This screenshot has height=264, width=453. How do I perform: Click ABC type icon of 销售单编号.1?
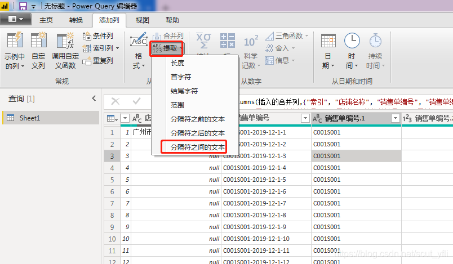click(317, 118)
